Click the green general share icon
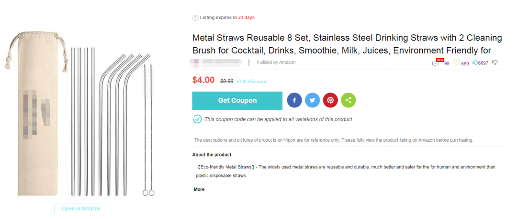The width and height of the screenshot is (517, 219). click(348, 100)
